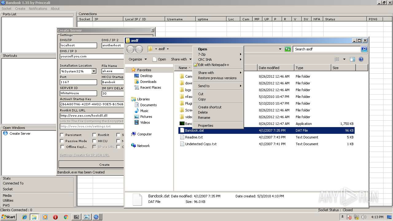Click the green Refresh button in Explorer
The image size is (393, 221).
coord(288,49)
